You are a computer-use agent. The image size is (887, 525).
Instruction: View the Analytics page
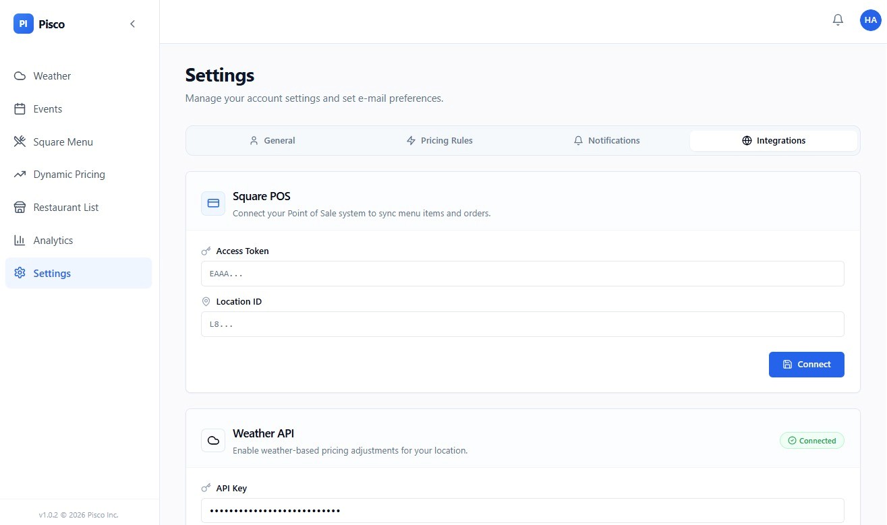point(53,241)
